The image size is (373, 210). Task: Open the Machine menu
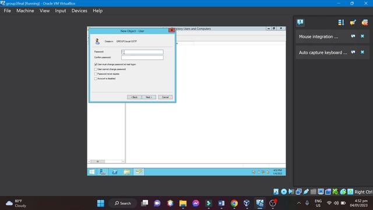pyautogui.click(x=25, y=10)
